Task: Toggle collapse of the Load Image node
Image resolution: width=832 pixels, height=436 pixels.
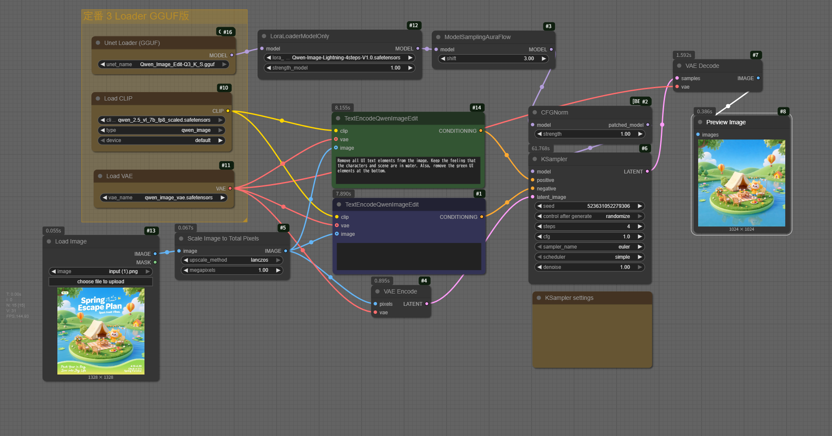Action: coord(49,241)
